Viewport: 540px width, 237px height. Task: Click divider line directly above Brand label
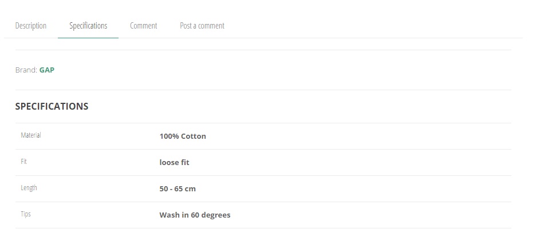[263, 50]
